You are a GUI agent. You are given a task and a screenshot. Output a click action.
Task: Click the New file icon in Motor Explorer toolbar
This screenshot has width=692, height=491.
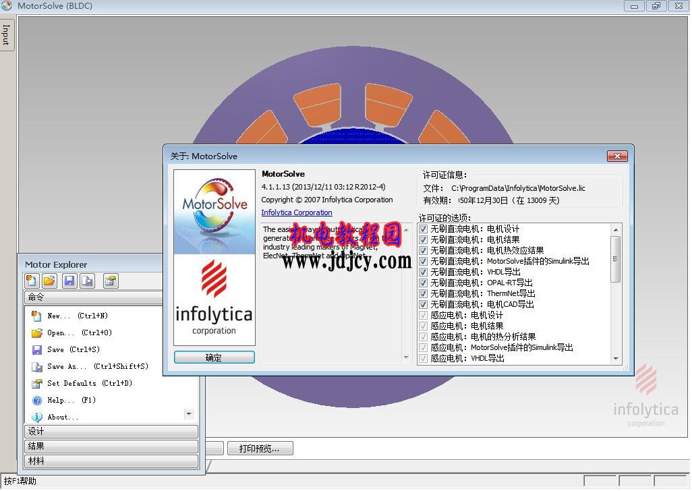pos(32,281)
